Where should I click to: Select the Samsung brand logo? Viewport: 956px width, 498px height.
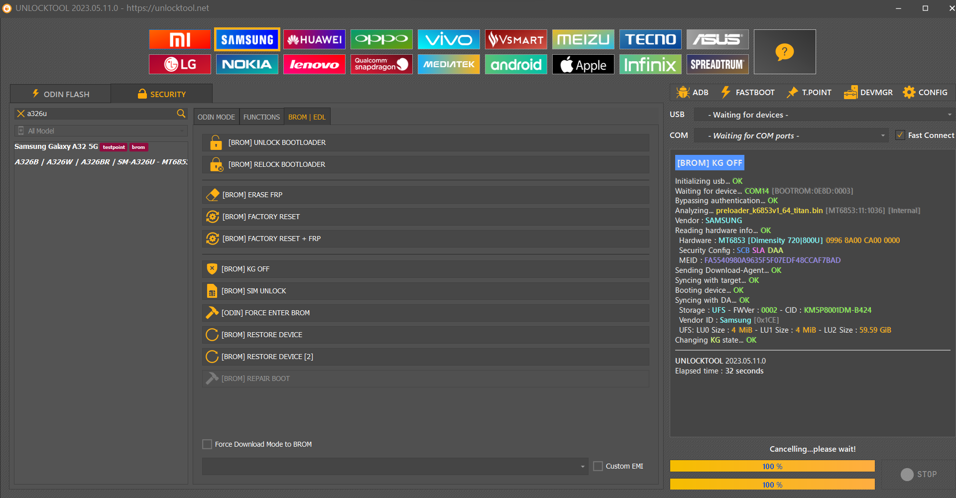pos(247,39)
